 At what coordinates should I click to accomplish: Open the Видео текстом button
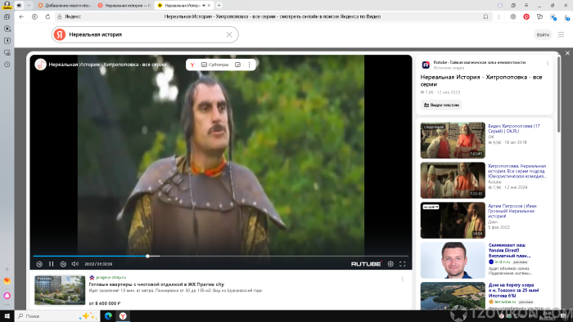point(441,105)
